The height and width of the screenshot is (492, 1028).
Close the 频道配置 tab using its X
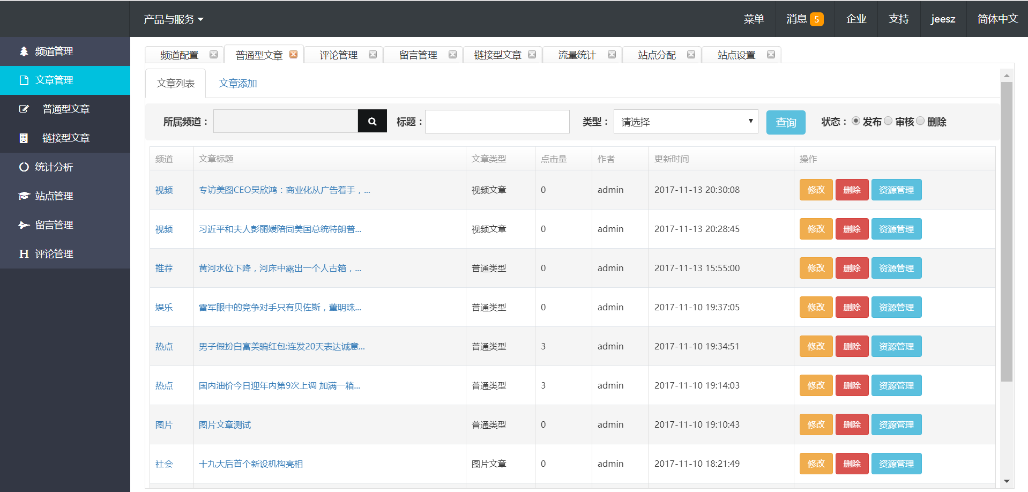pyautogui.click(x=213, y=54)
